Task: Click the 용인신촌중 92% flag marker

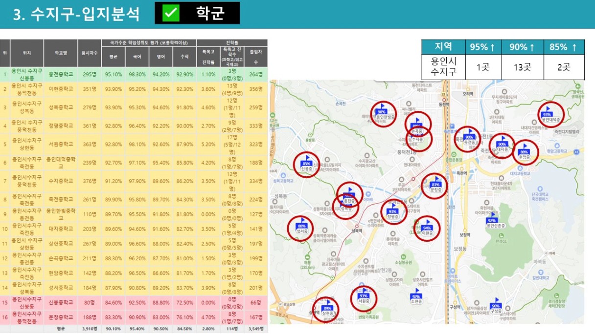Action: point(492,219)
